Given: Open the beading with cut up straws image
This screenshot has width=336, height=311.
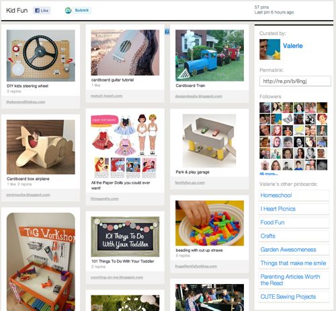Looking at the screenshot, I should (x=210, y=223).
